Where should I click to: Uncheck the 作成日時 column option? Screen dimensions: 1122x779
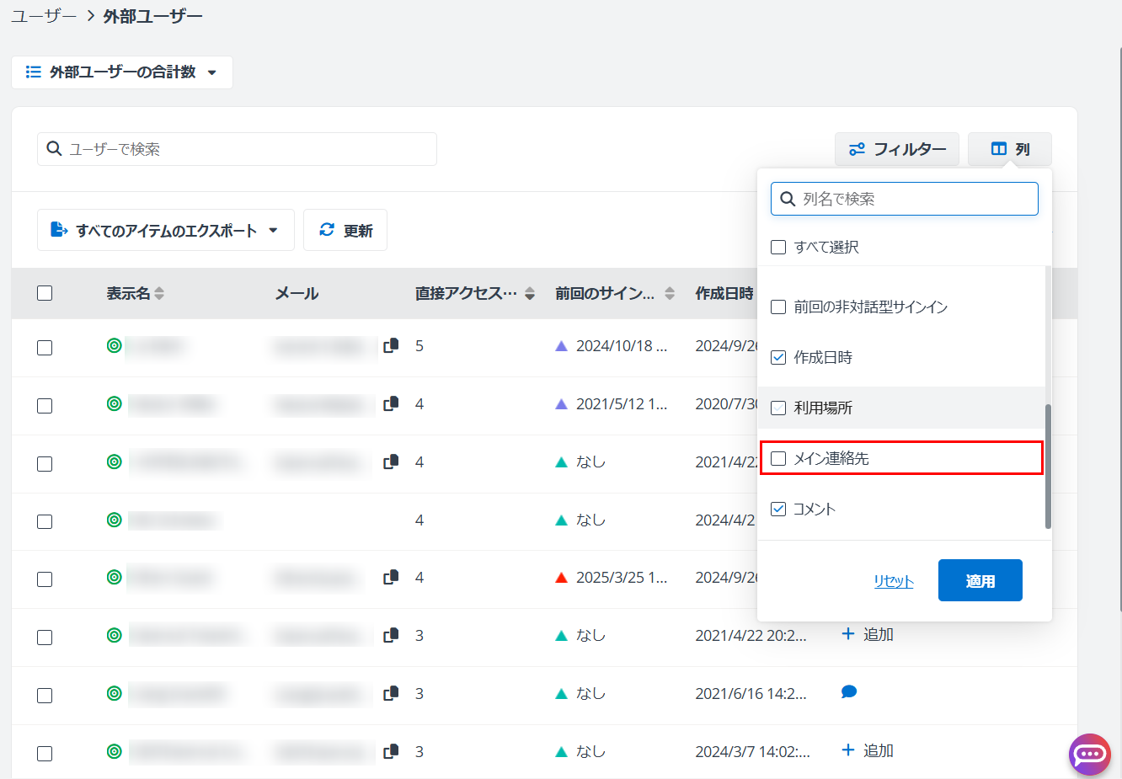778,357
